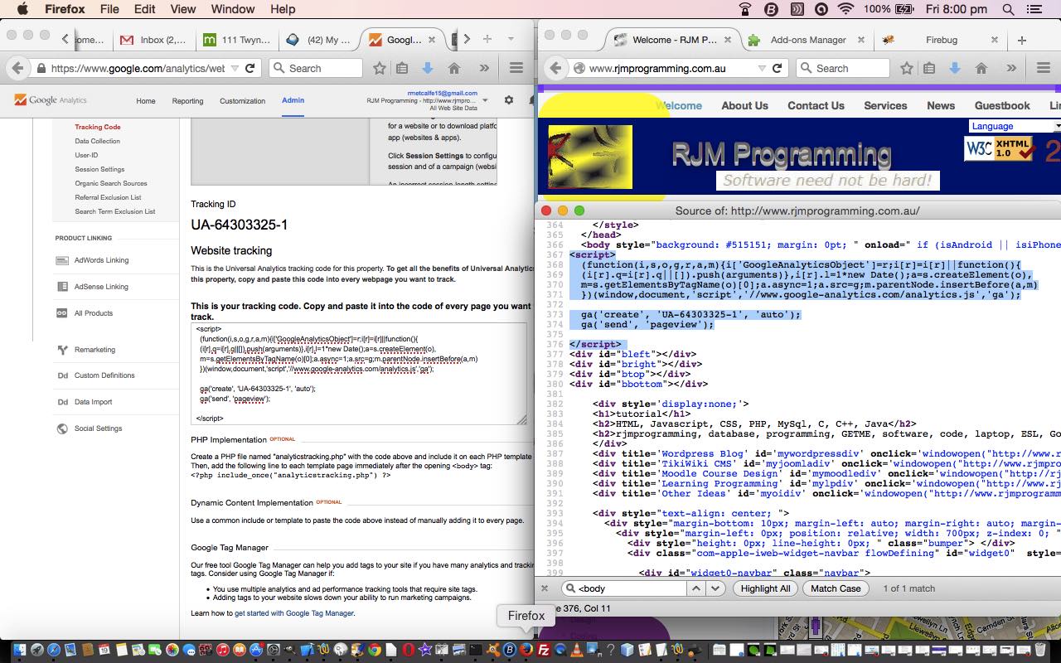Open Spotlight search in the menu bar
The height and width of the screenshot is (663, 1061).
coord(1008,9)
